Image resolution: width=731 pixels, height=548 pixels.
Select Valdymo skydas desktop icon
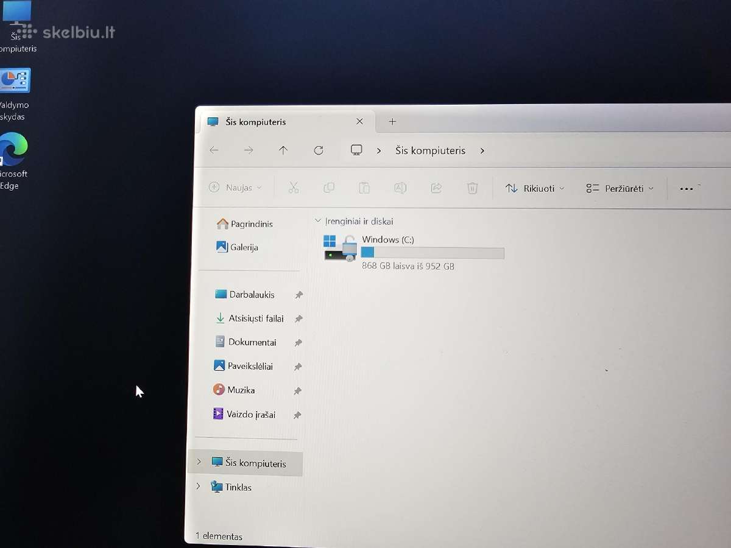tap(15, 94)
